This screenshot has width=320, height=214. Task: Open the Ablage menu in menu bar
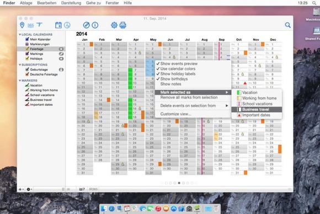click(x=26, y=3)
